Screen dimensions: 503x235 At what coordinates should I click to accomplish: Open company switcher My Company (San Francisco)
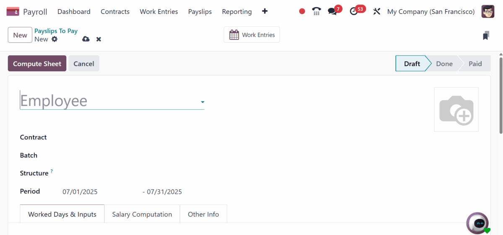pyautogui.click(x=431, y=11)
